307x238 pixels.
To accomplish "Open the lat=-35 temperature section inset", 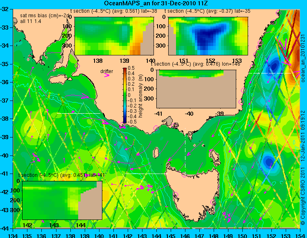I will 208,36.
